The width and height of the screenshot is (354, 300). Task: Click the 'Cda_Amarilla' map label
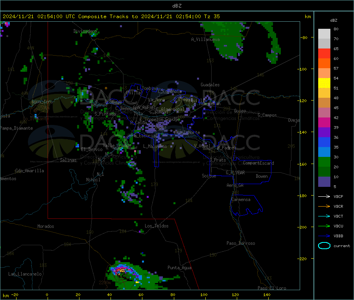(29, 171)
